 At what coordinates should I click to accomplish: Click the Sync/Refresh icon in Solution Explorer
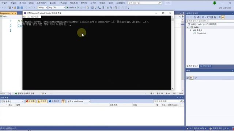click(x=208, y=17)
